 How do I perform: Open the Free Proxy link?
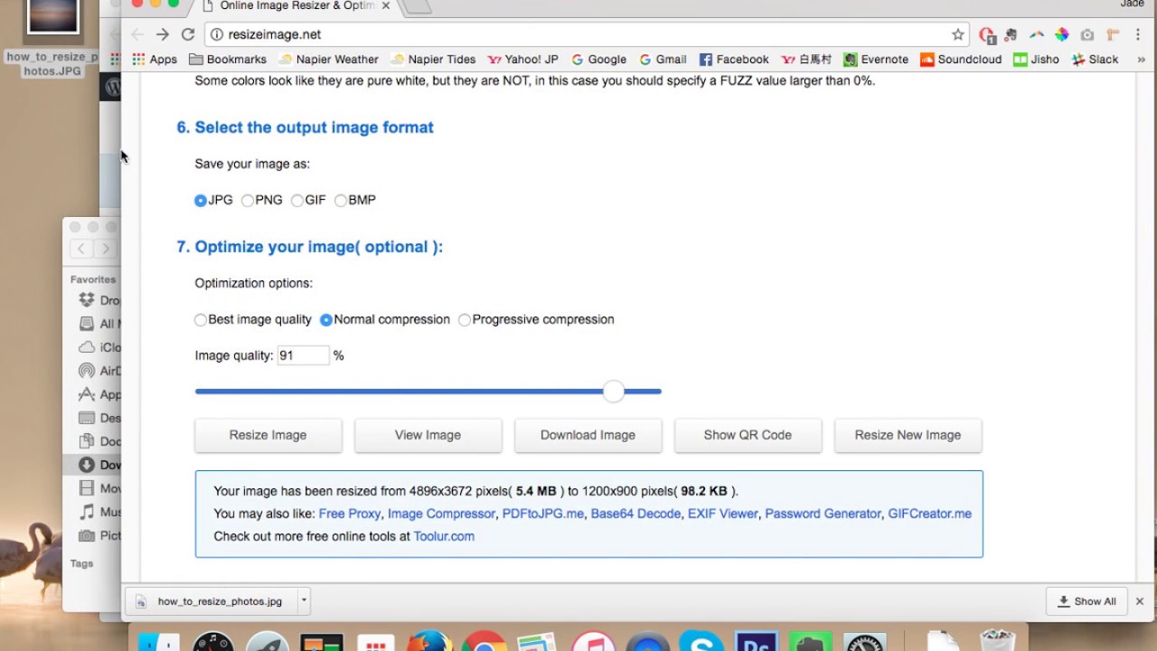click(350, 514)
